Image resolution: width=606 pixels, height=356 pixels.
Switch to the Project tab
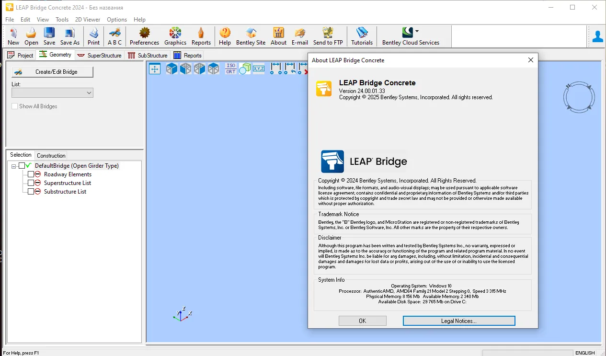(21, 55)
